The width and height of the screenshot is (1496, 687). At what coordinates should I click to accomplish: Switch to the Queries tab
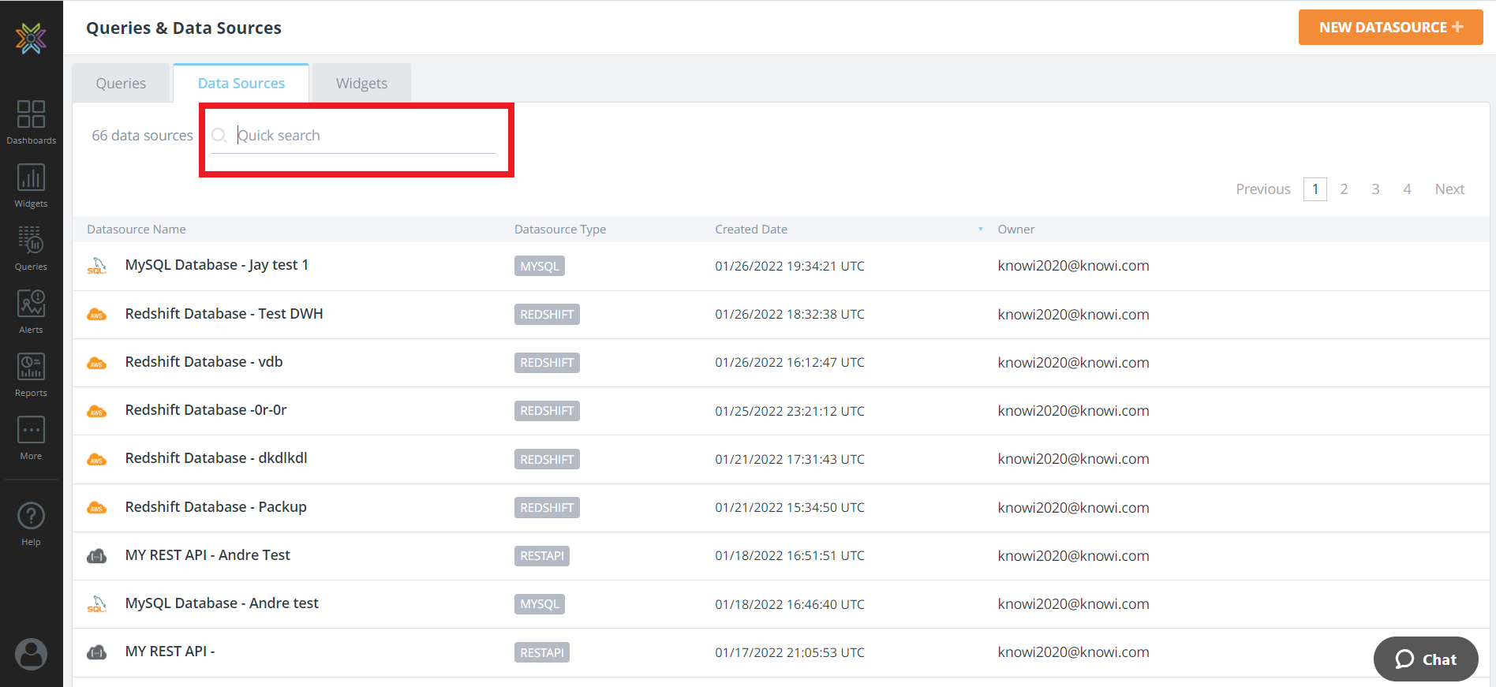(x=121, y=84)
